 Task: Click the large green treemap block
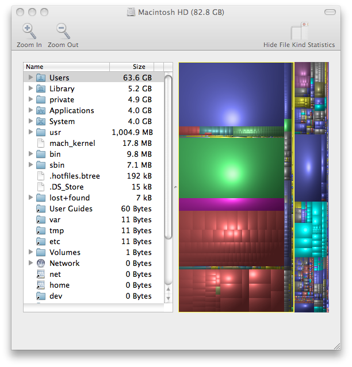[232, 168]
